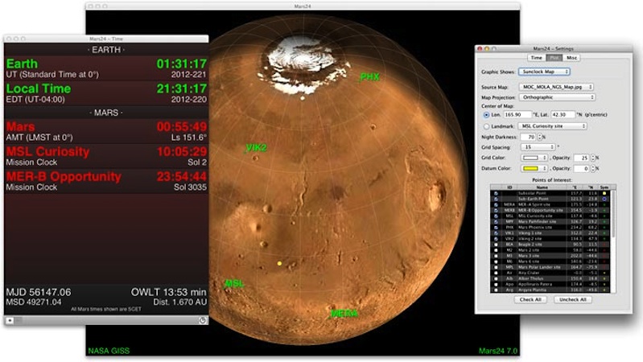The image size is (643, 362).
Task: Open the Grid Color white swatch picker
Action: tap(534, 158)
